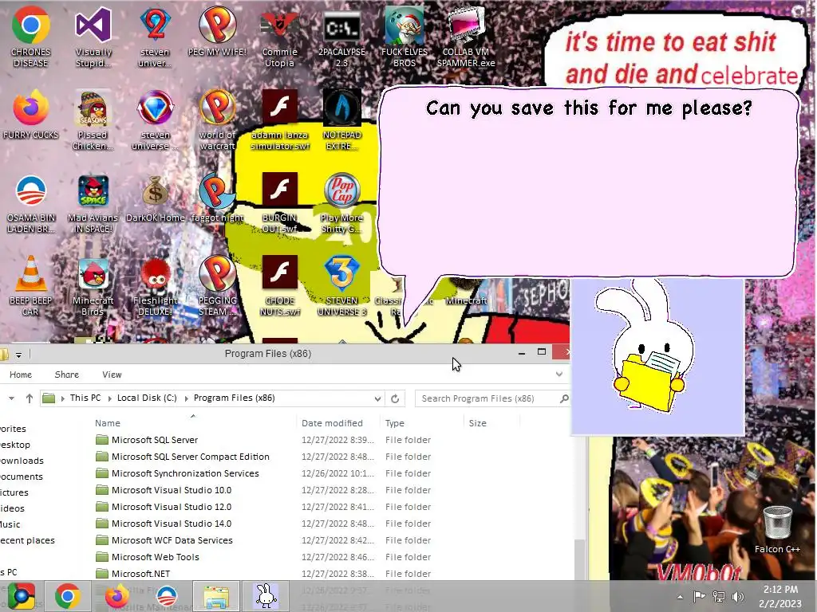The image size is (817, 612).
Task: Click the Local Disk (C:) breadcrumb
Action: (147, 398)
